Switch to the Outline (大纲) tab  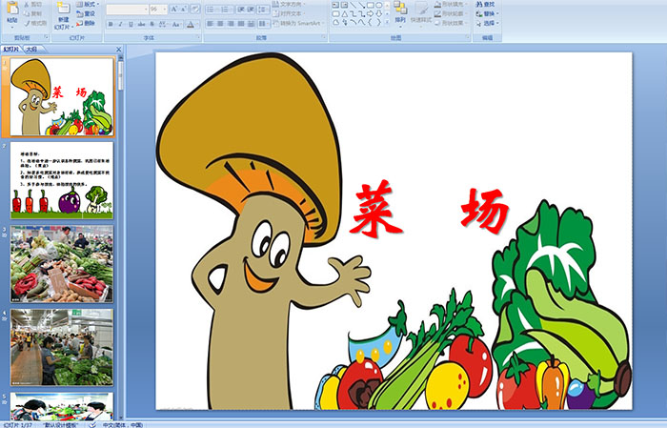coord(31,48)
